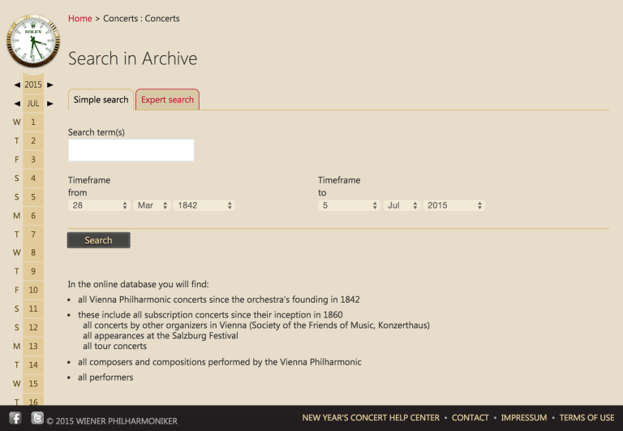The image size is (623, 431).
Task: Switch to the Expert search tab
Action: pos(167,100)
